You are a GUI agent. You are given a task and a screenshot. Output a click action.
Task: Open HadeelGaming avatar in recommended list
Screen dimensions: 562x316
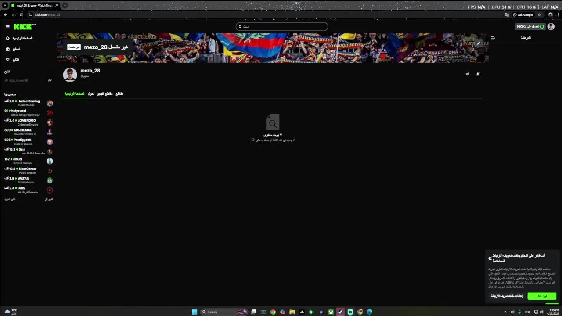click(x=50, y=104)
